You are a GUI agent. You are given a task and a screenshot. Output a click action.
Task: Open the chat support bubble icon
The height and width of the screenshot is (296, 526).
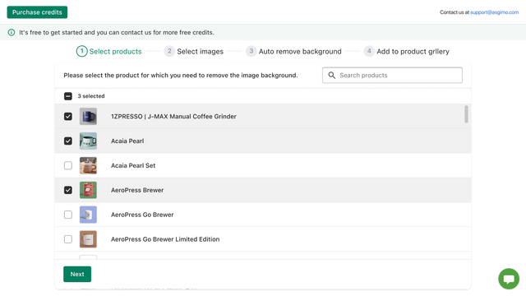tap(509, 279)
